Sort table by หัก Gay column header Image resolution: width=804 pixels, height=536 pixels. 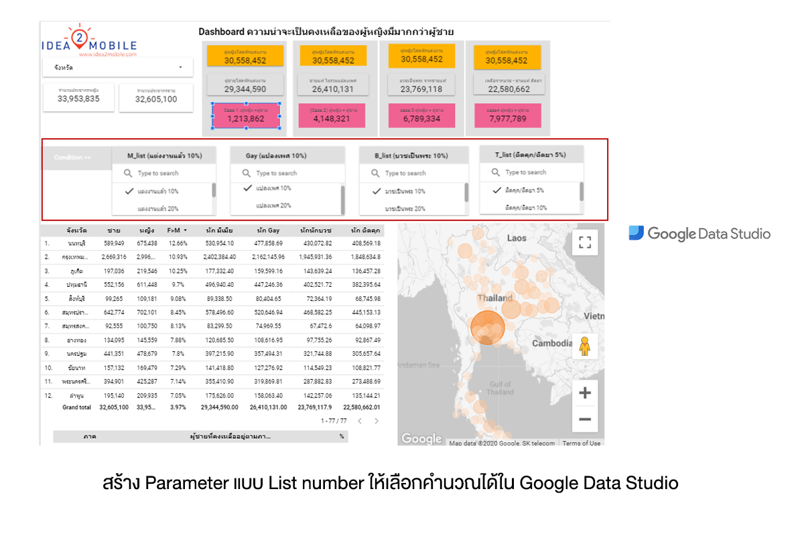[268, 230]
